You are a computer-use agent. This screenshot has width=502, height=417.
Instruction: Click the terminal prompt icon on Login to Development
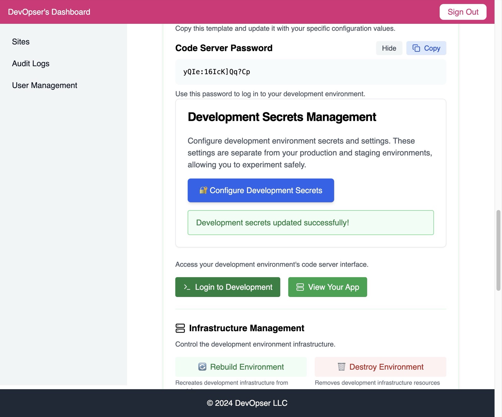[187, 287]
